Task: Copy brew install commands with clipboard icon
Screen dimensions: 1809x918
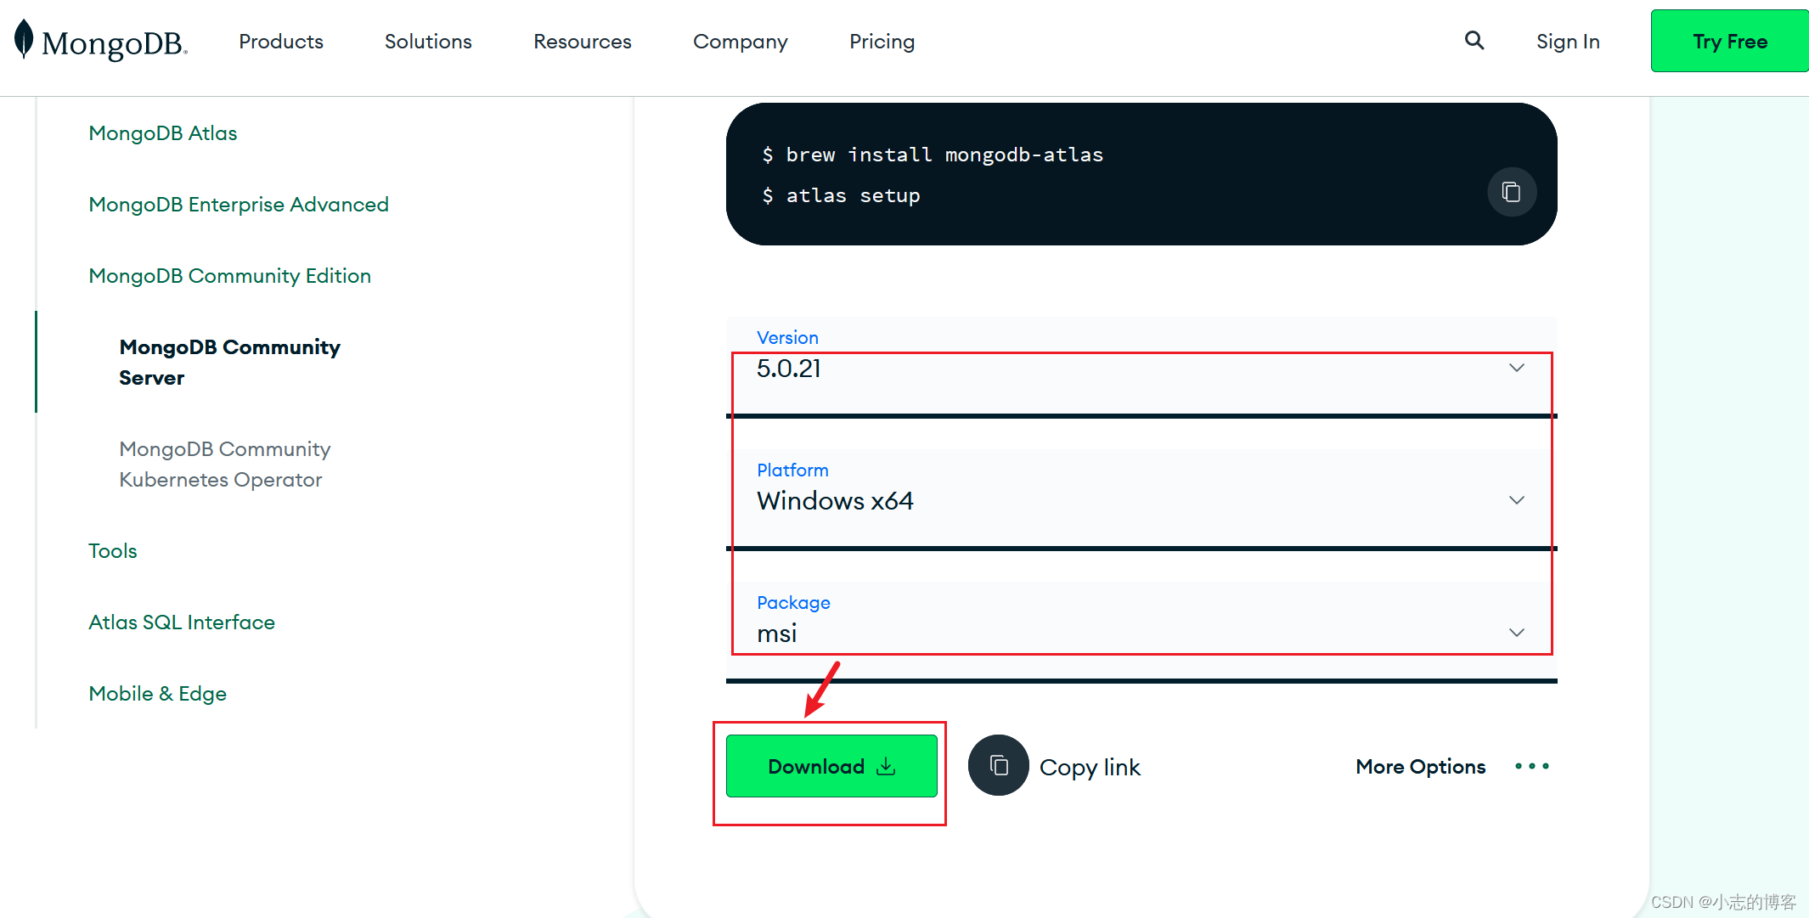Action: [1511, 192]
